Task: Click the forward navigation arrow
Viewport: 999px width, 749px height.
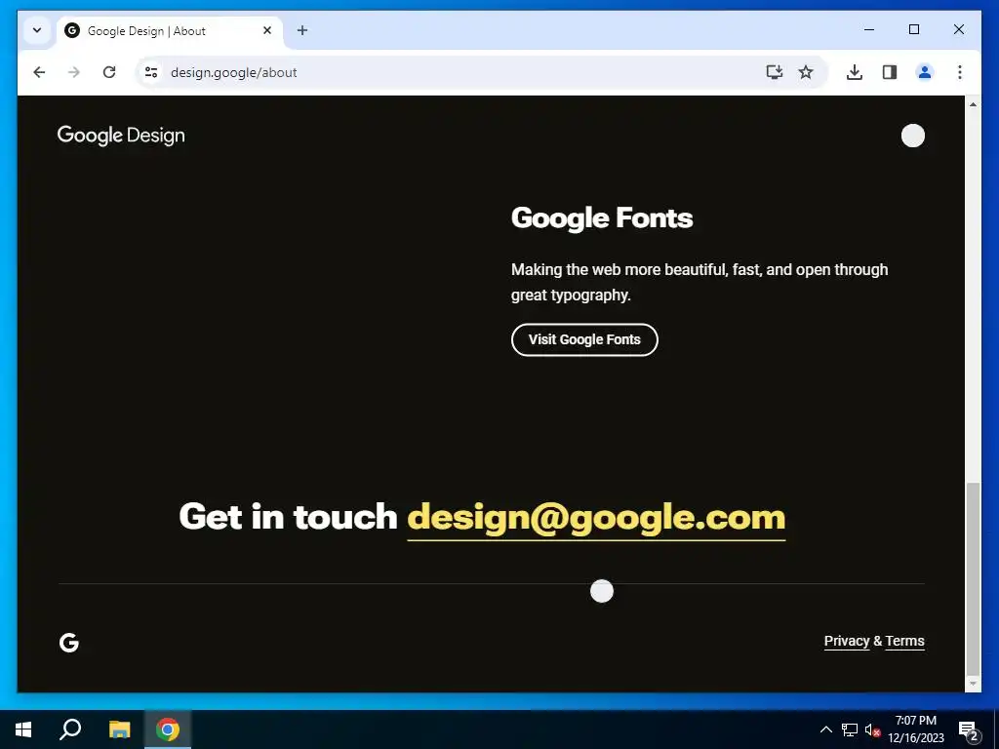Action: tap(74, 72)
